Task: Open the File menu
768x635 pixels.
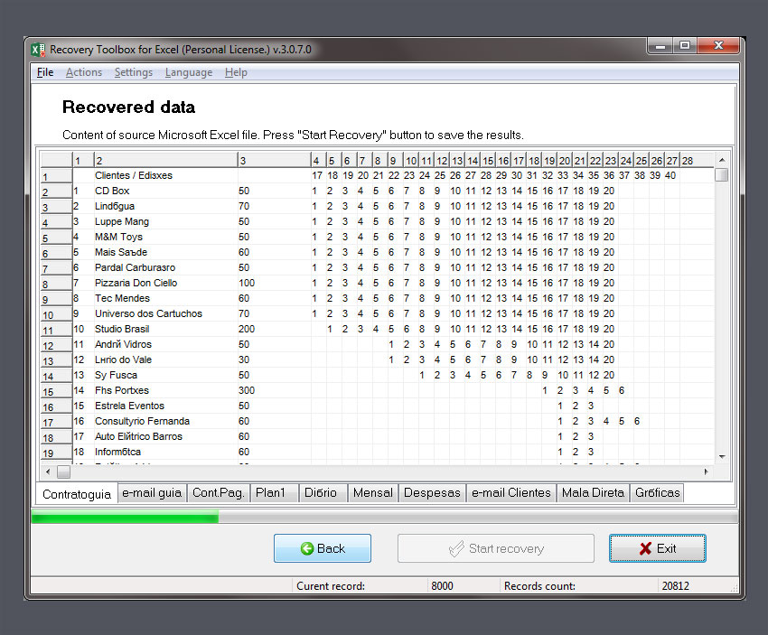Action: coord(45,72)
